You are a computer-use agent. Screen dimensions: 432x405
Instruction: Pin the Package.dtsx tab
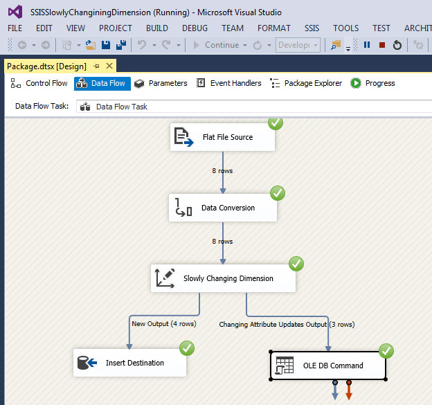pyautogui.click(x=96, y=66)
